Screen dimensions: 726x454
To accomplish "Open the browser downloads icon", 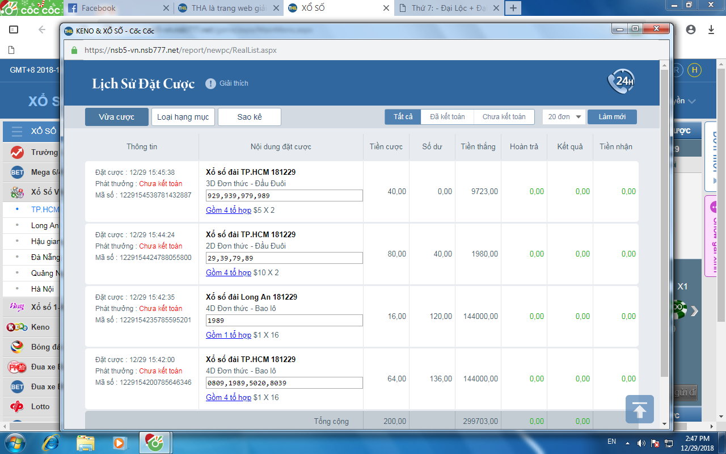I will point(711,30).
